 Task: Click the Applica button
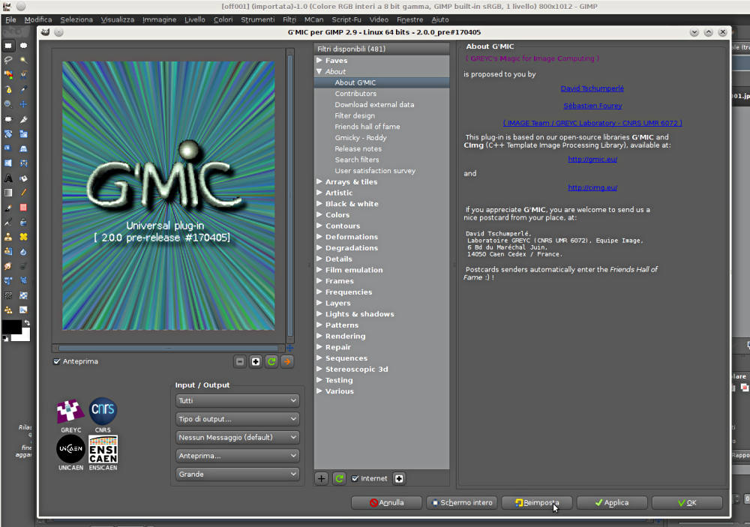click(612, 502)
